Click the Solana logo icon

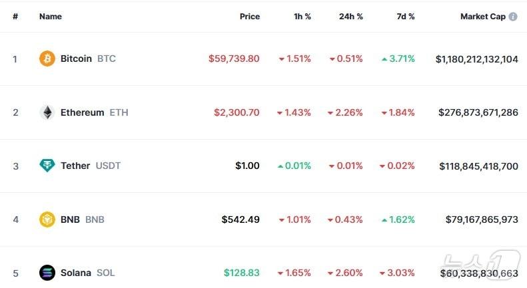47,273
